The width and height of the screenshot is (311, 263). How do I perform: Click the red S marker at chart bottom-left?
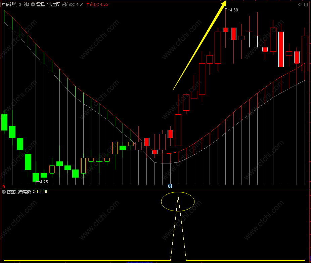click(x=4, y=187)
